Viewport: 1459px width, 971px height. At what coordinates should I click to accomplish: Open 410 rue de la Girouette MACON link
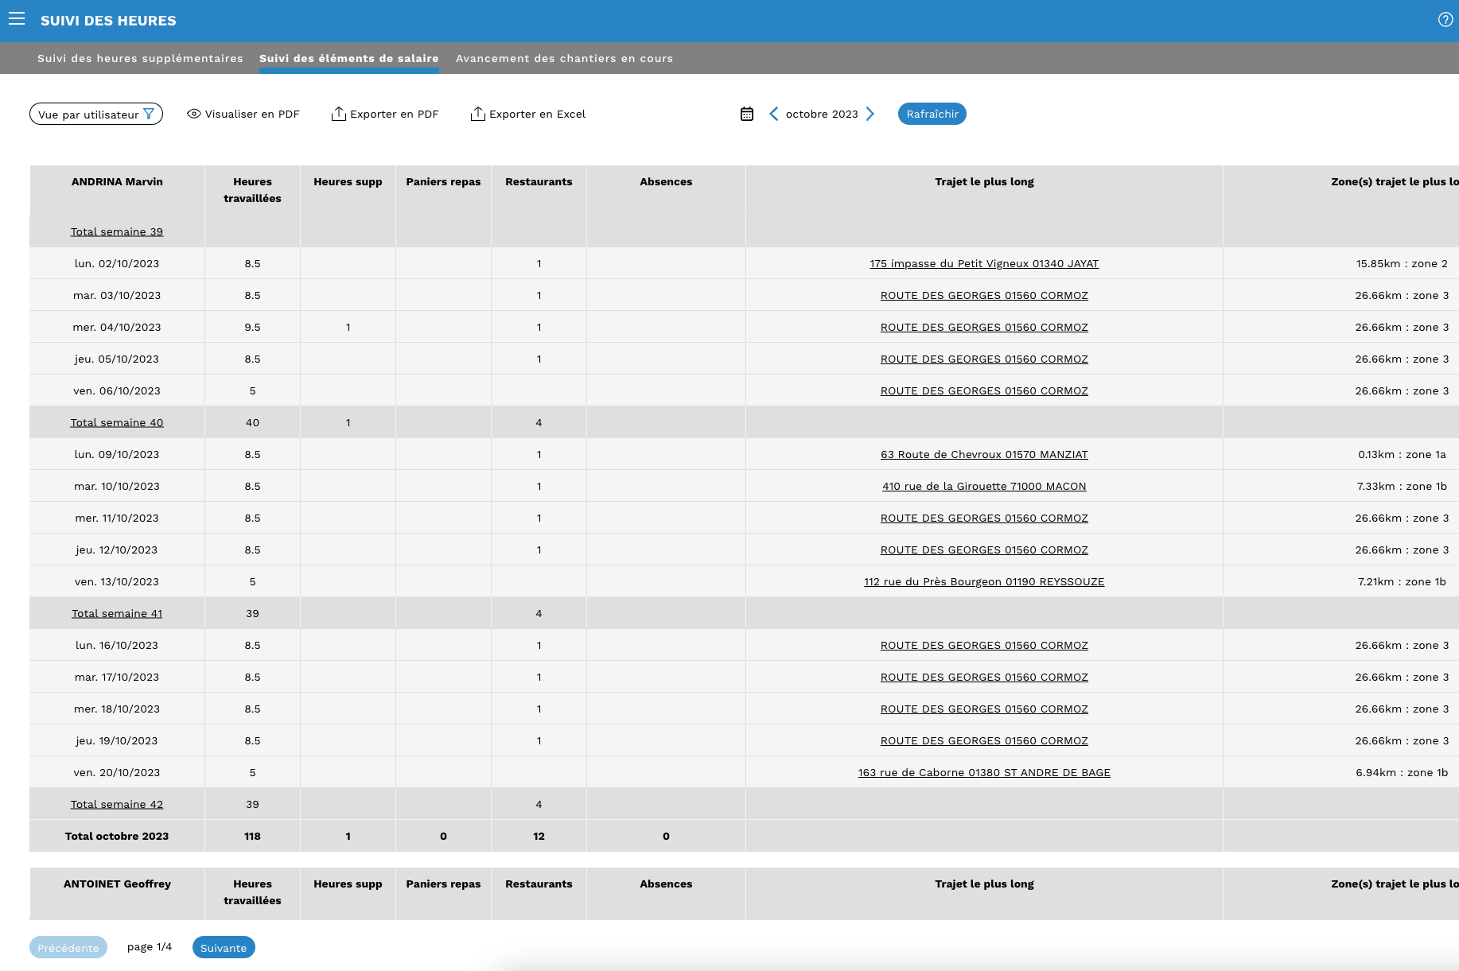[984, 486]
